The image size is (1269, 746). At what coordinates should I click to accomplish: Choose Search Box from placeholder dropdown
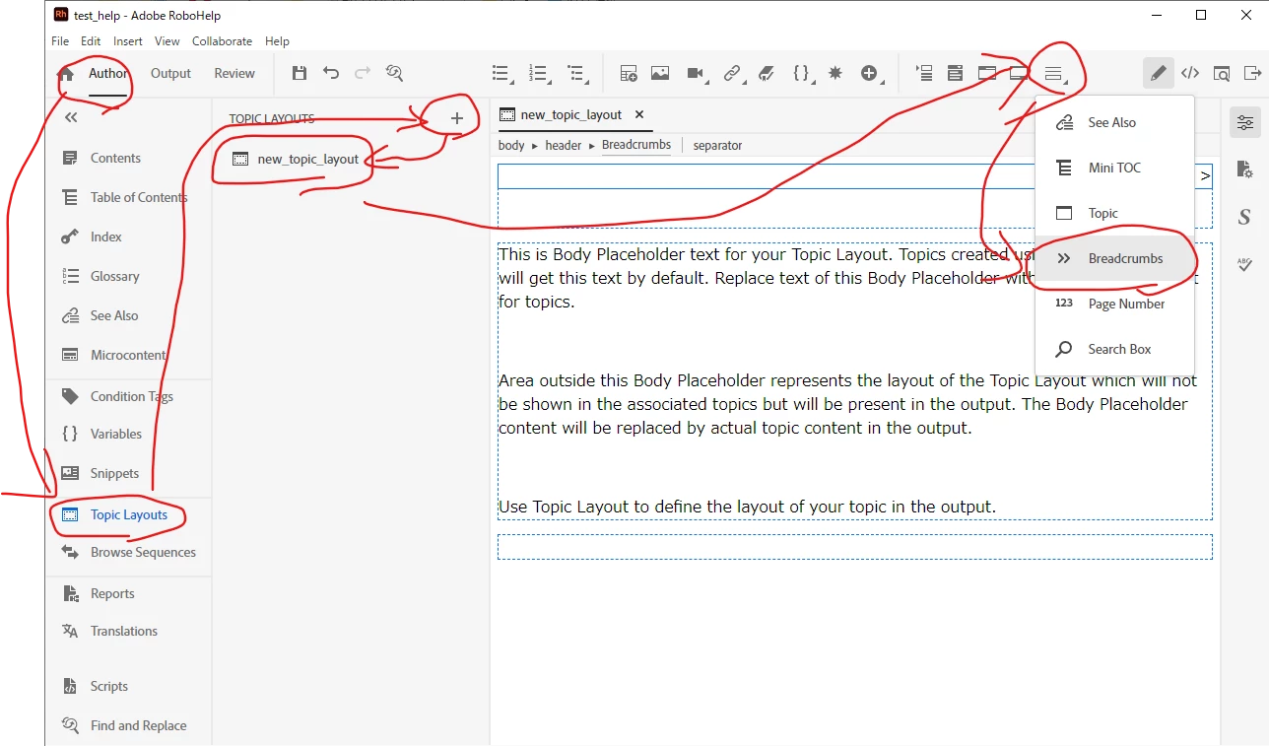click(x=1114, y=349)
